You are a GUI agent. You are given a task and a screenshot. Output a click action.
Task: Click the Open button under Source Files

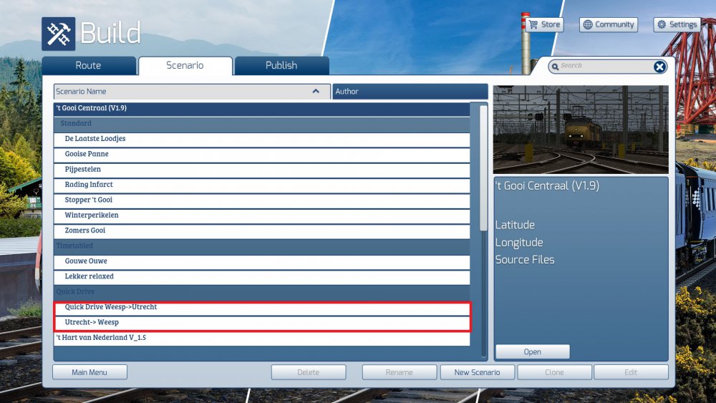pyautogui.click(x=532, y=351)
